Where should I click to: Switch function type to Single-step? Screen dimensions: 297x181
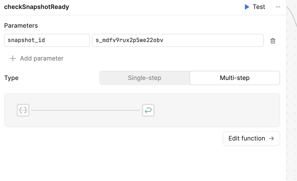(x=144, y=78)
